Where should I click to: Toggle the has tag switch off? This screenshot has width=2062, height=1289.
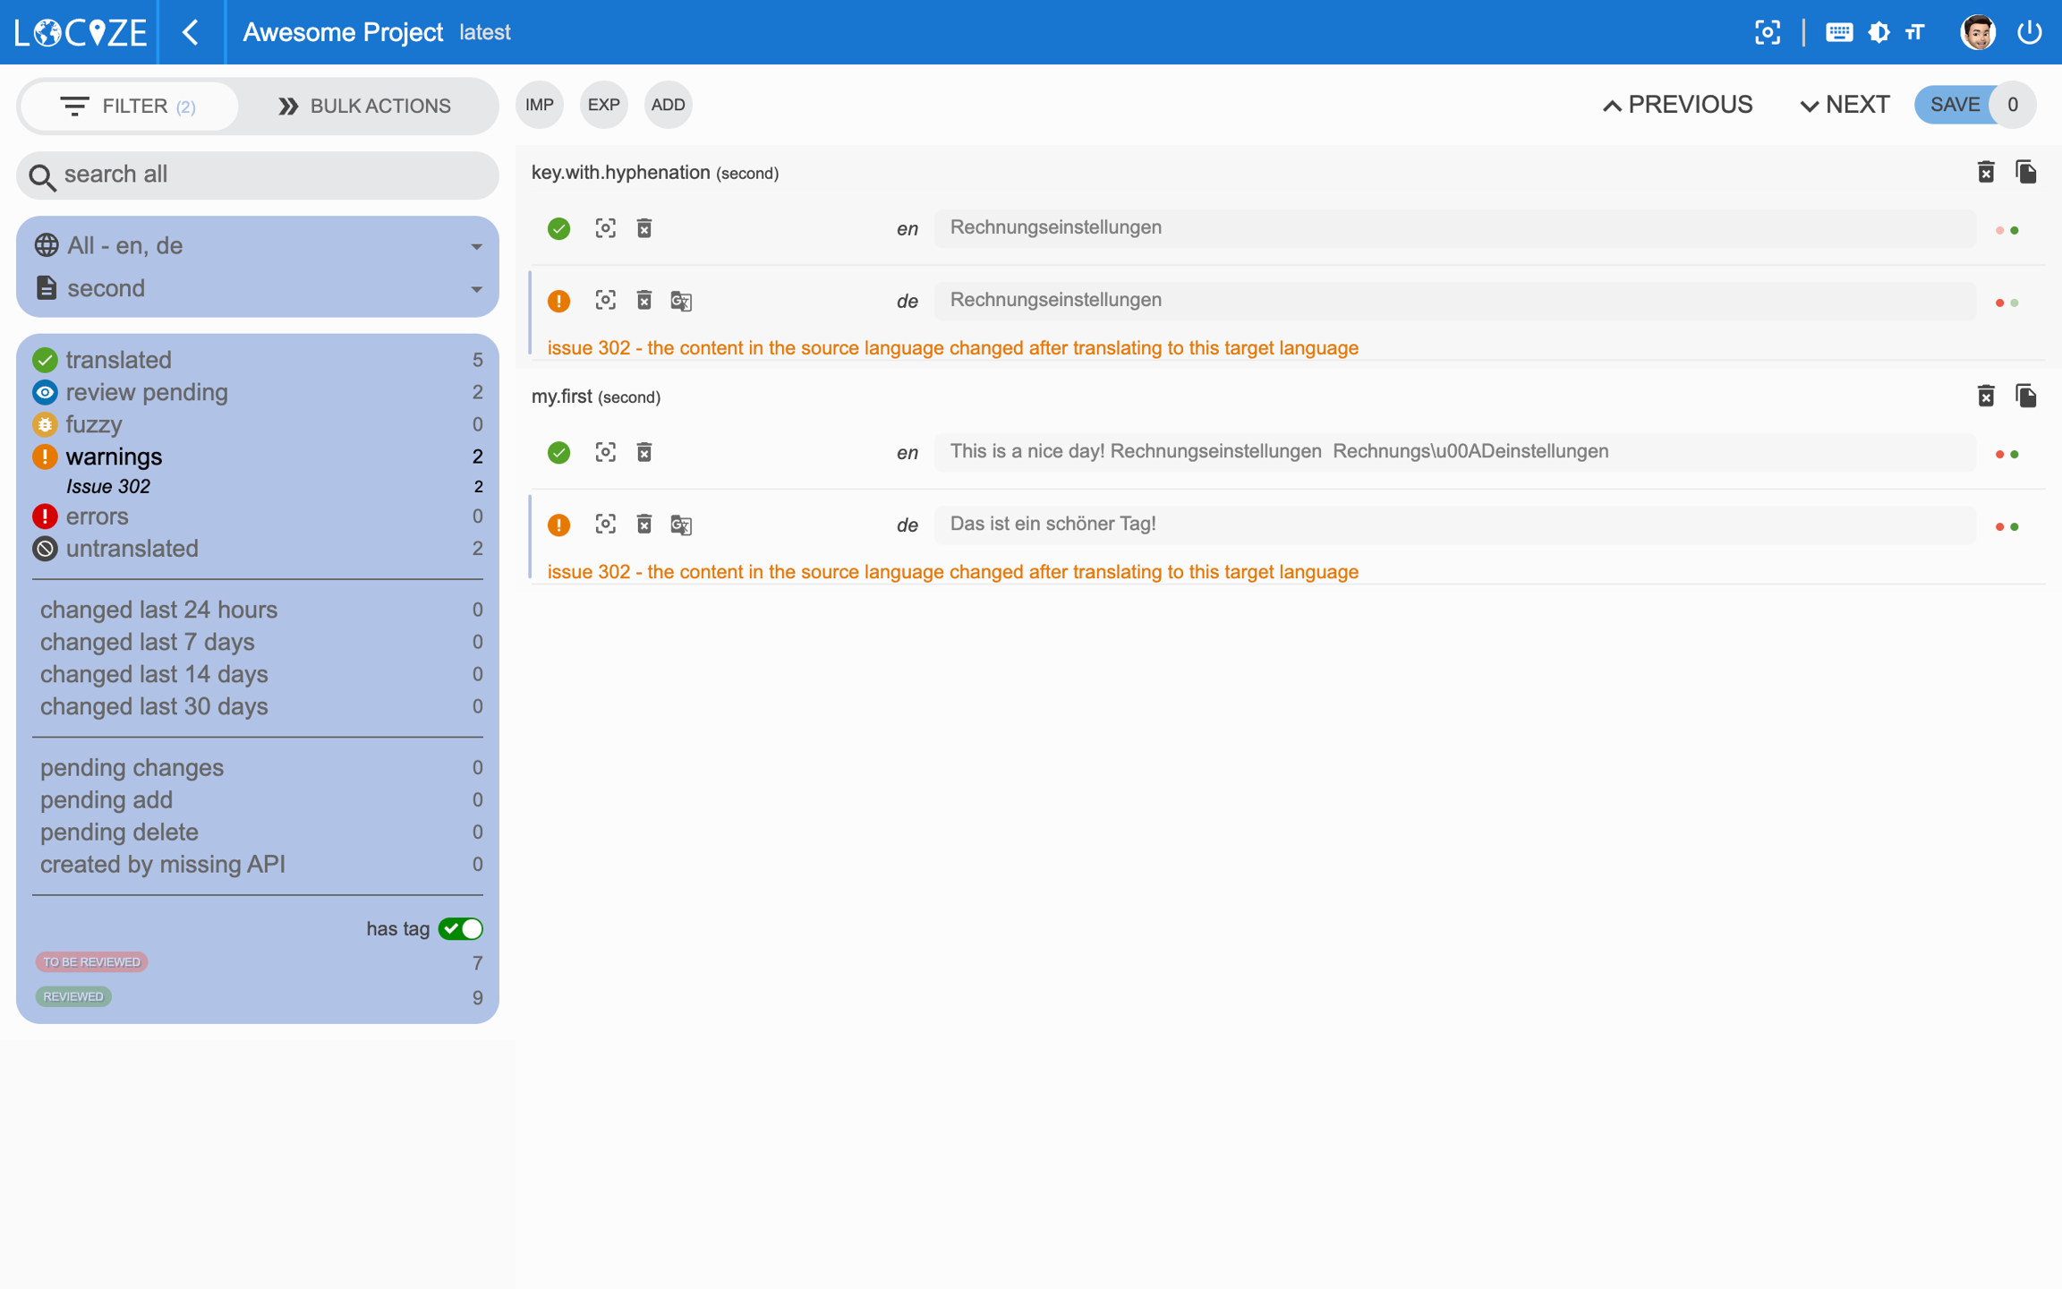click(460, 928)
